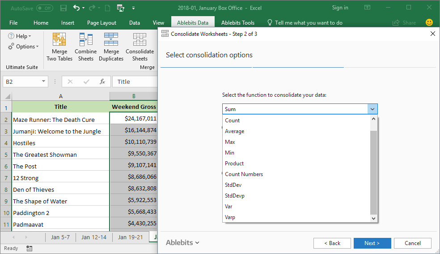Collapse the Sum function combo box arrow
The width and height of the screenshot is (440, 254).
(372, 109)
